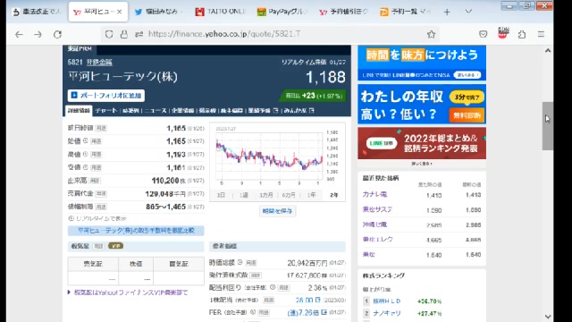The image size is (572, 322).
Task: Select the 6カ月 chart range
Action: 289,195
